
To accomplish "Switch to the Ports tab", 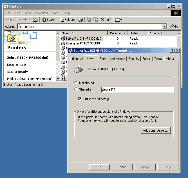I will 103,59.
